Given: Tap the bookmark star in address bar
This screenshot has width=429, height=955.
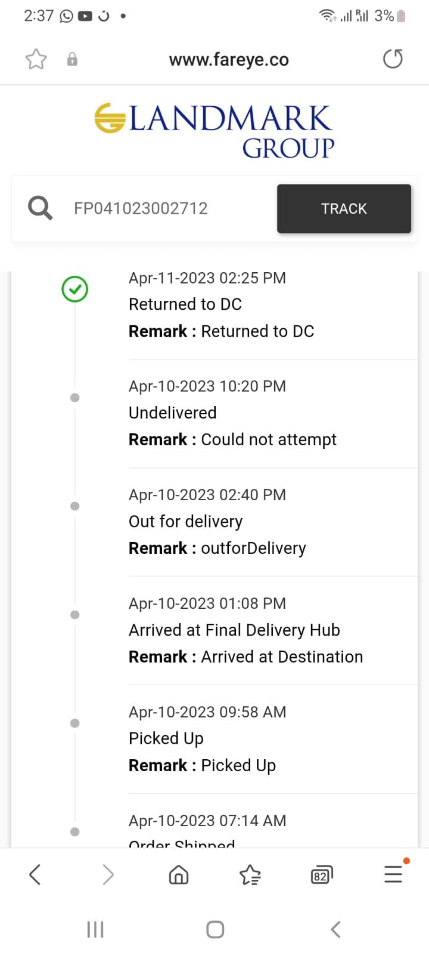Looking at the screenshot, I should [x=36, y=59].
